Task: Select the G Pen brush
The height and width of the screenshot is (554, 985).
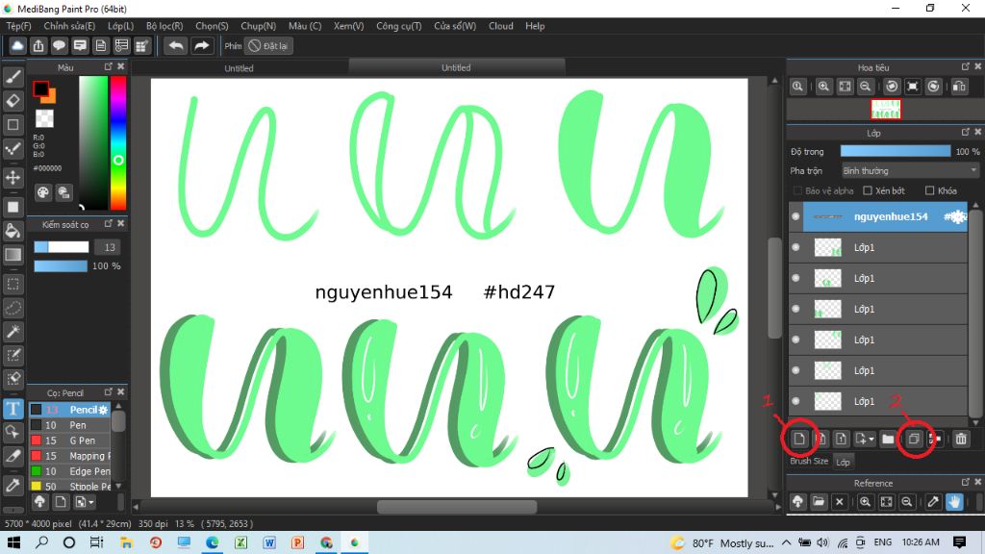Action: 69,441
